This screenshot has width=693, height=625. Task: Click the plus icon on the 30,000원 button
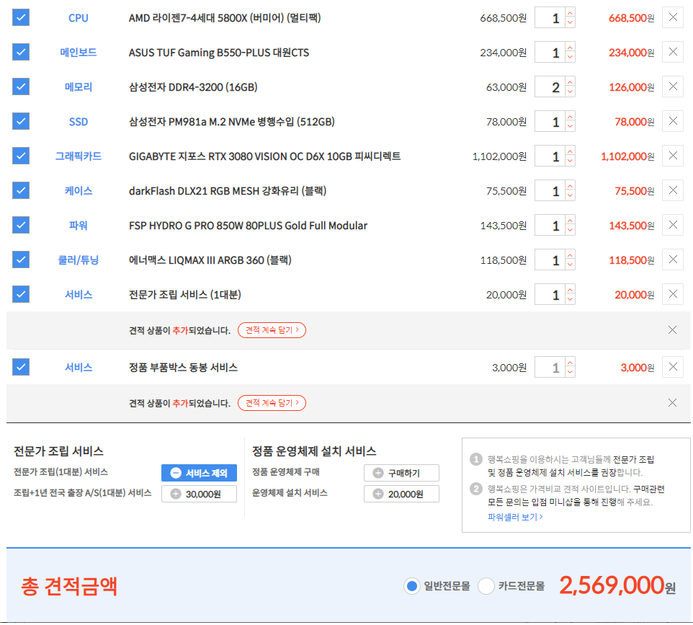(176, 494)
